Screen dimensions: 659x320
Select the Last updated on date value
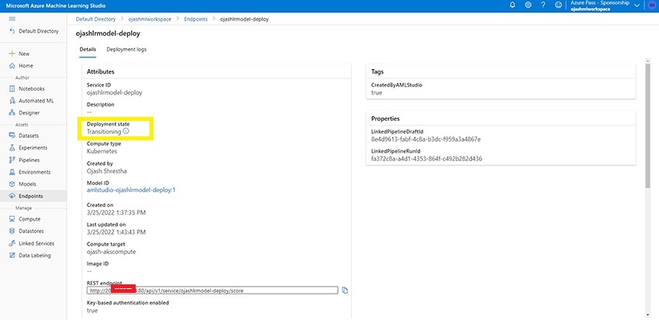(x=116, y=232)
